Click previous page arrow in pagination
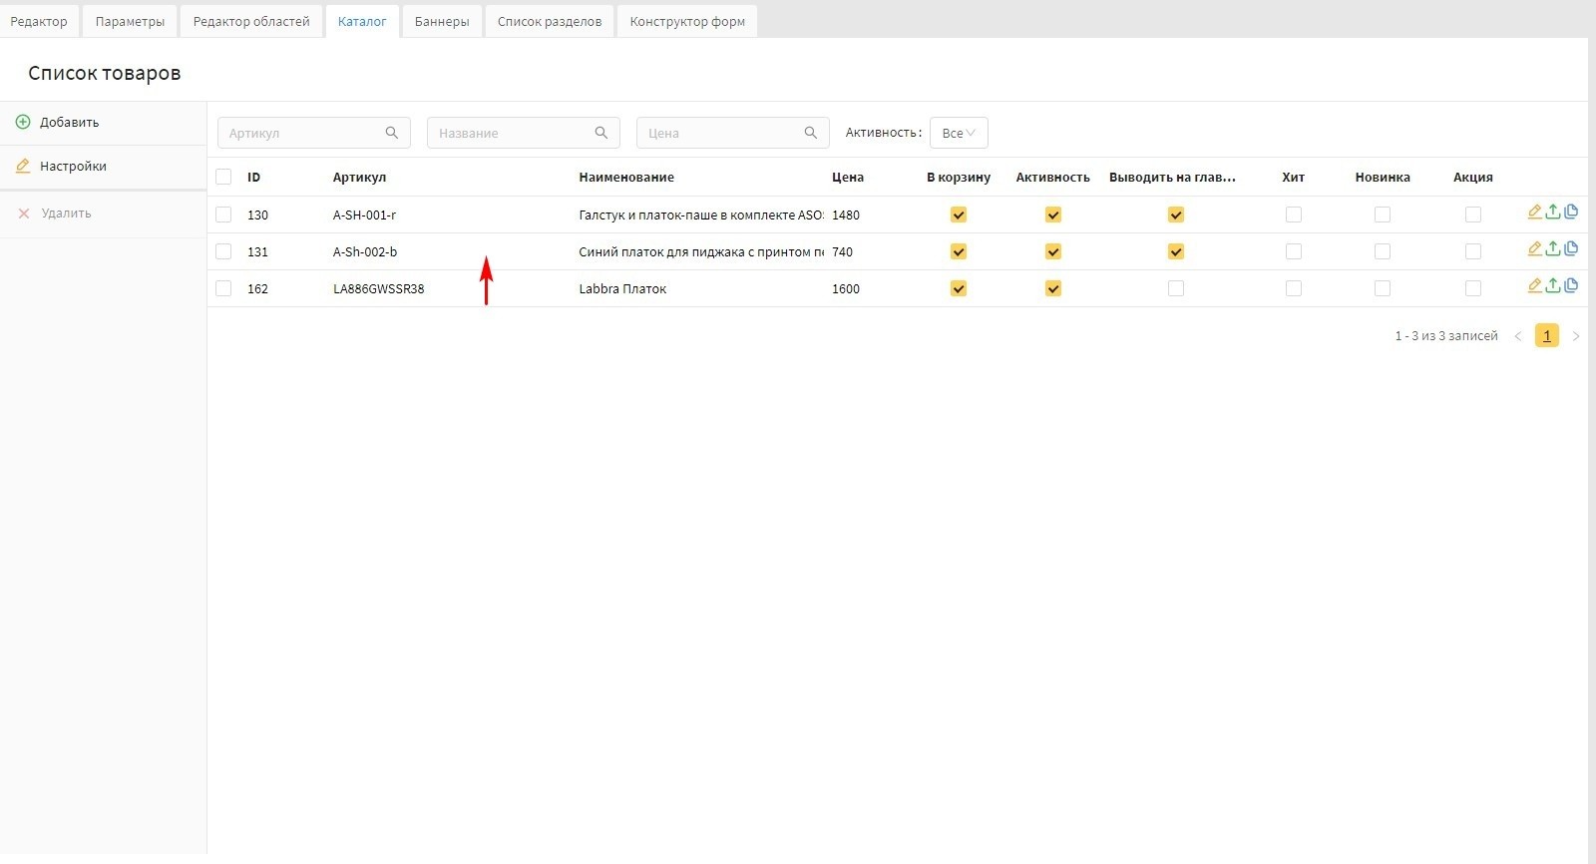The width and height of the screenshot is (1596, 864). pos(1518,336)
